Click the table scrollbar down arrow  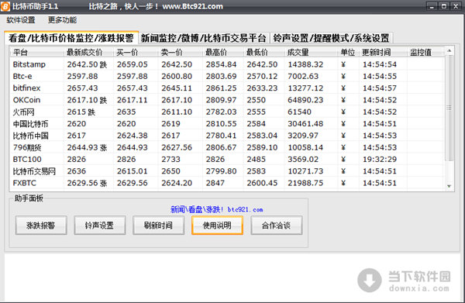tap(449, 186)
